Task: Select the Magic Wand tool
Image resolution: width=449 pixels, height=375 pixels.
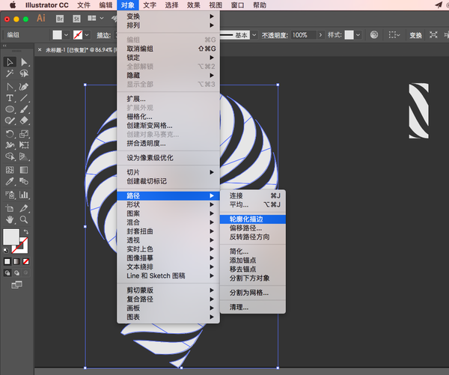Action: coord(10,73)
